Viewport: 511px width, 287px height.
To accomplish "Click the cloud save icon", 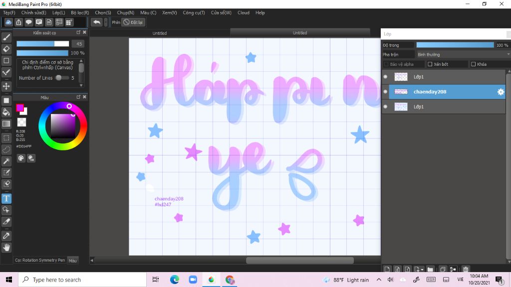I will coord(8,22).
